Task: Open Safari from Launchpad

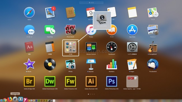Action: [x=29, y=12]
